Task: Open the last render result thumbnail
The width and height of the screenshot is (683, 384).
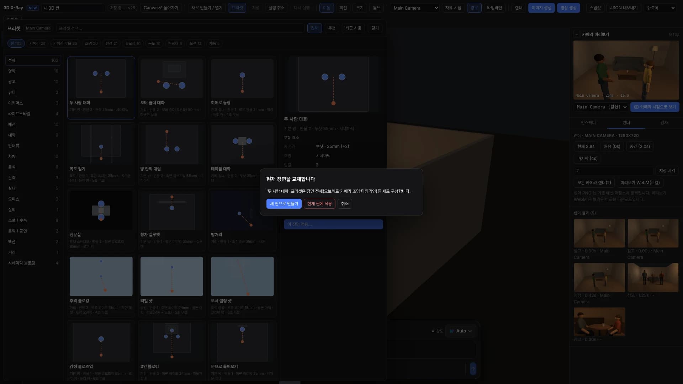Action: coord(599,322)
